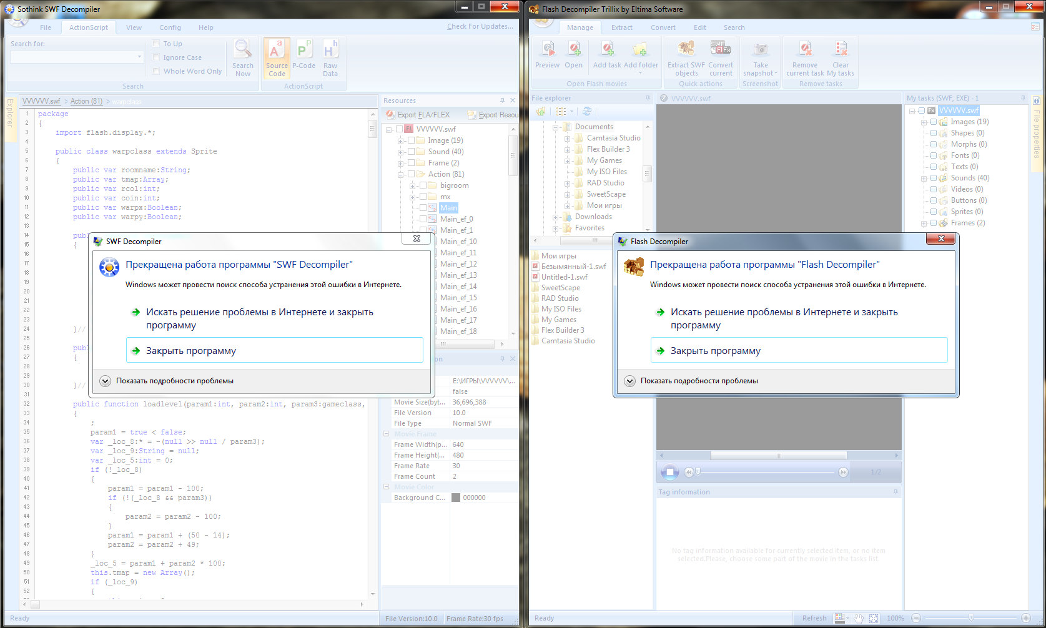Click Export FLA/FLEX in Resources panel
The image size is (1046, 628).
pyautogui.click(x=418, y=115)
